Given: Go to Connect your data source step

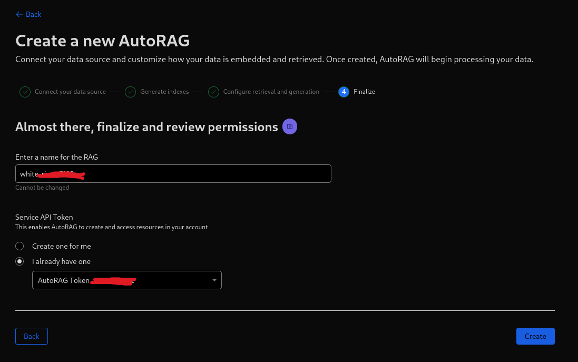Looking at the screenshot, I should point(70,92).
